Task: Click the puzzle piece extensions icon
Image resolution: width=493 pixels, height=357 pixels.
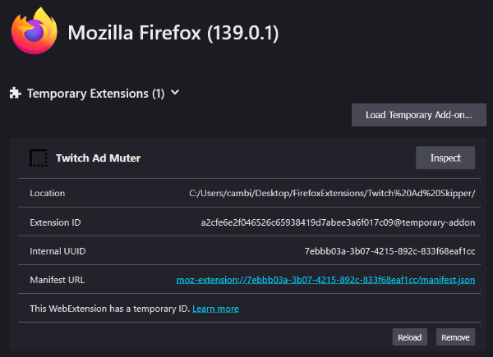Action: [16, 94]
